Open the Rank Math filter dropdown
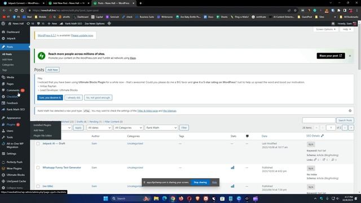The width and height of the screenshot is (361, 203). [x=161, y=128]
